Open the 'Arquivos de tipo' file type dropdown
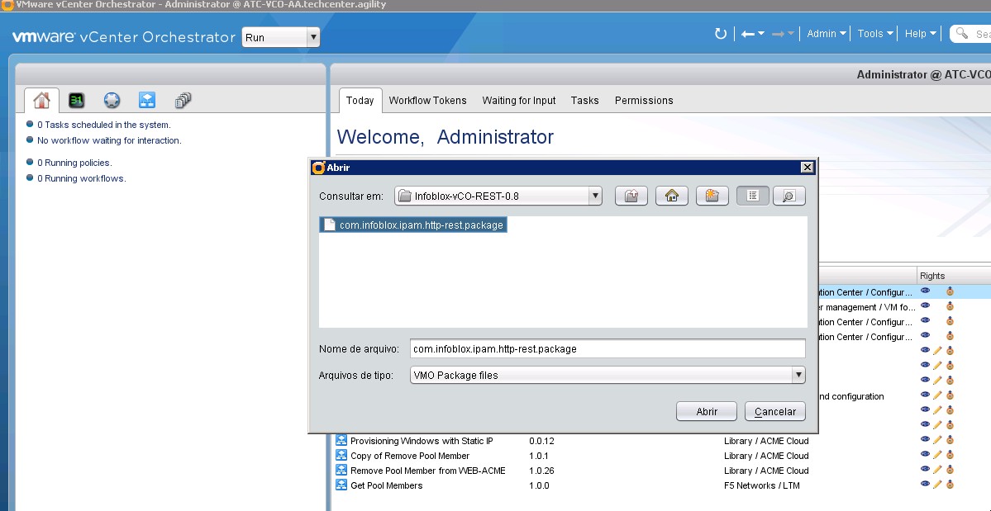Viewport: 991px width, 511px height. click(x=798, y=375)
